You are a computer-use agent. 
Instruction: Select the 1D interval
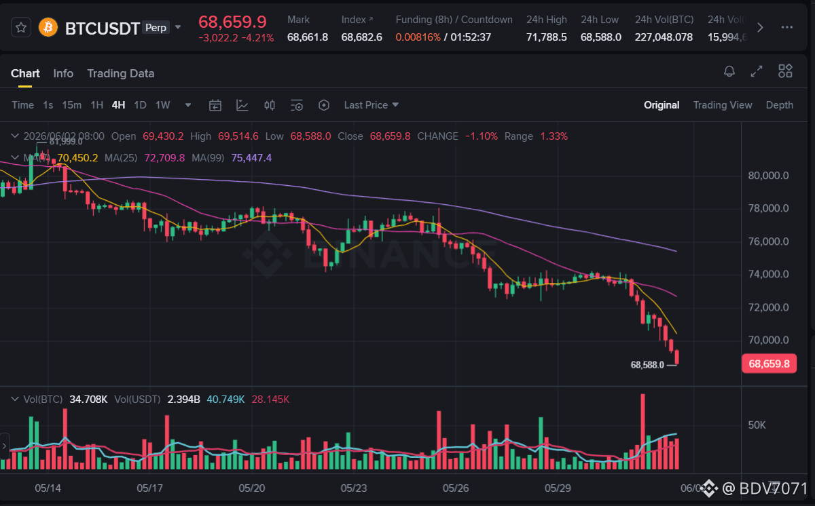(140, 104)
